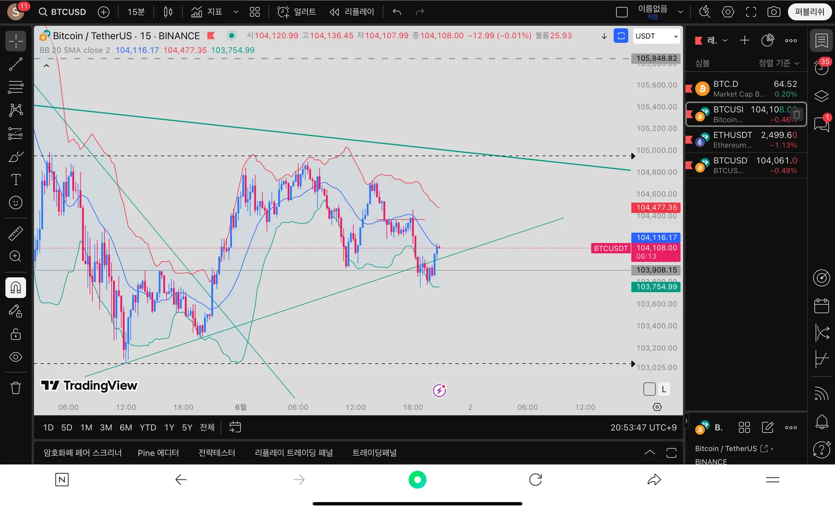This screenshot has height=510, width=835.
Task: Open the go-to-date calendar
Action: 235,427
